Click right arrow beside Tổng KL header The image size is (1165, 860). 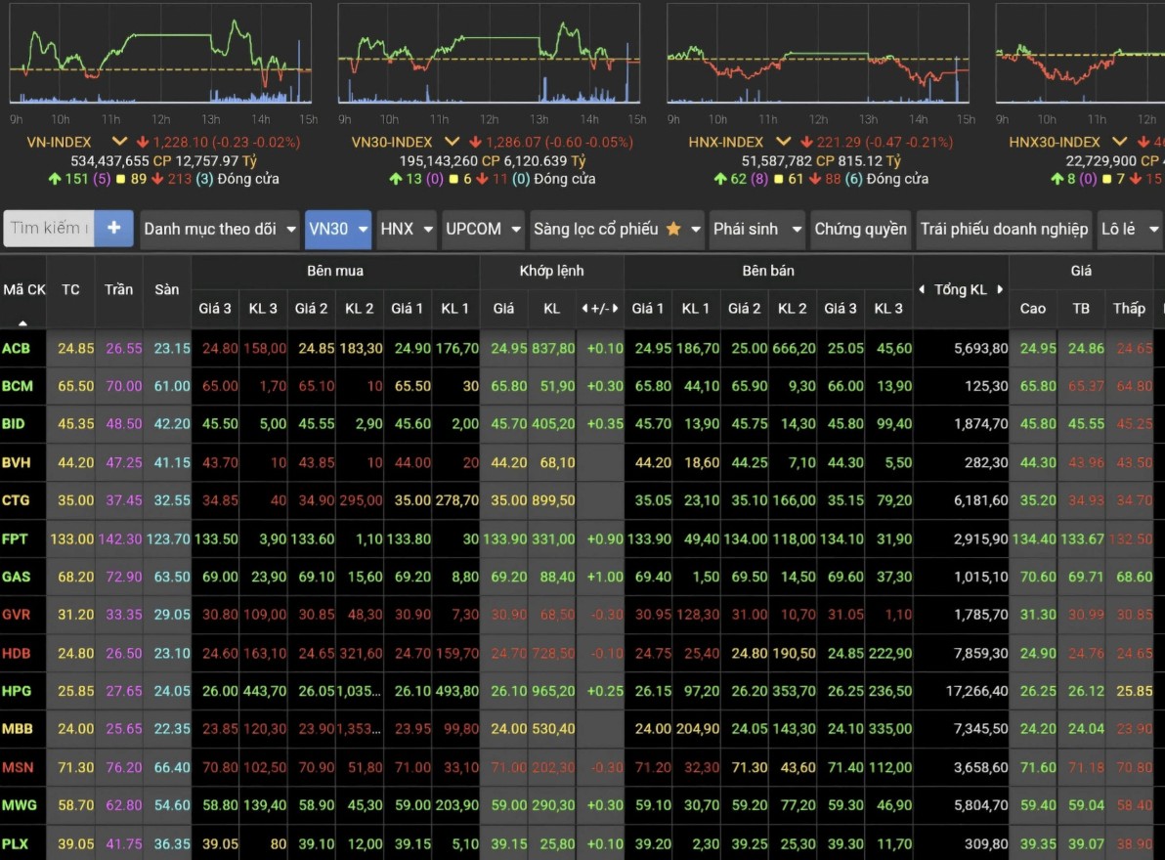click(999, 289)
